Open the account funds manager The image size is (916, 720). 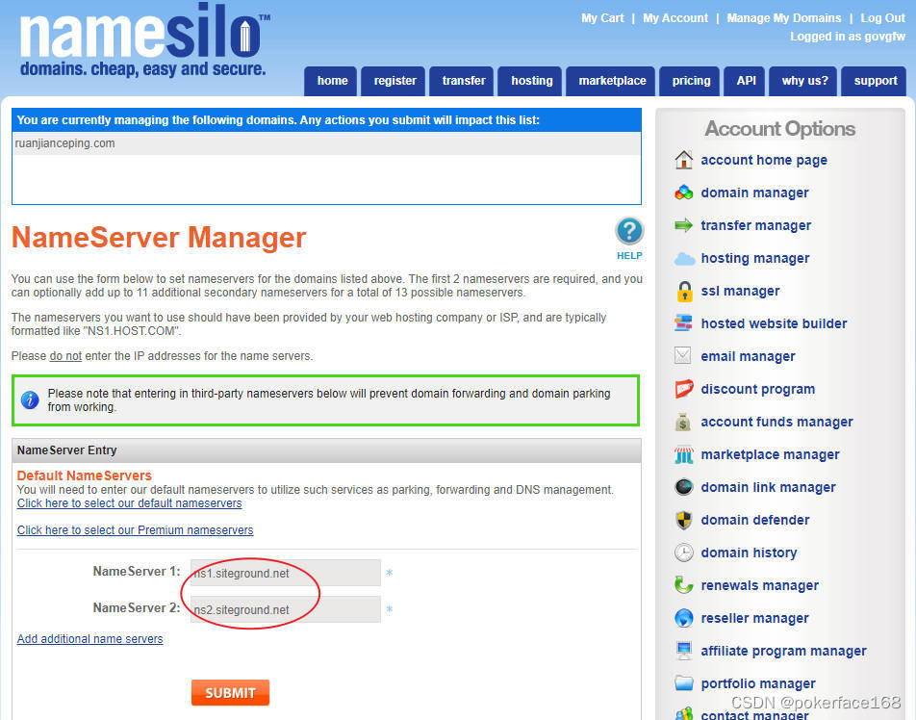coord(776,422)
